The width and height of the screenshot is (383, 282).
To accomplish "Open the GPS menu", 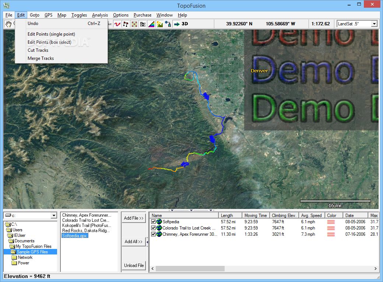I will 48,15.
